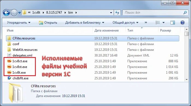
Task: Click the WebKit.resources folder name
Action: [25, 50]
